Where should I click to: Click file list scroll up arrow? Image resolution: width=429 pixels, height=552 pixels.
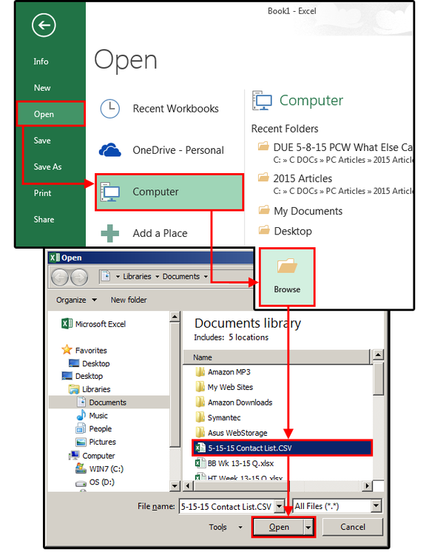tap(378, 354)
